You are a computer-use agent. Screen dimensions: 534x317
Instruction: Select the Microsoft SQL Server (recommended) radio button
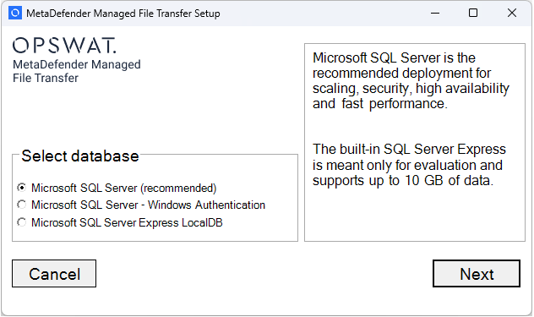(21, 188)
